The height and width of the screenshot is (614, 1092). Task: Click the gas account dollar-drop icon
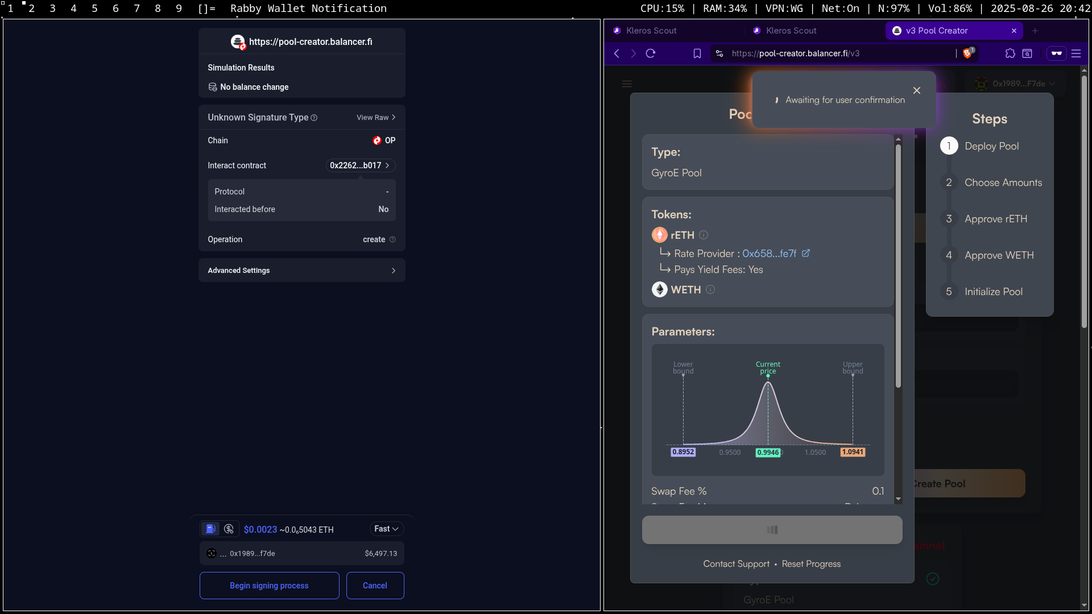point(229,529)
